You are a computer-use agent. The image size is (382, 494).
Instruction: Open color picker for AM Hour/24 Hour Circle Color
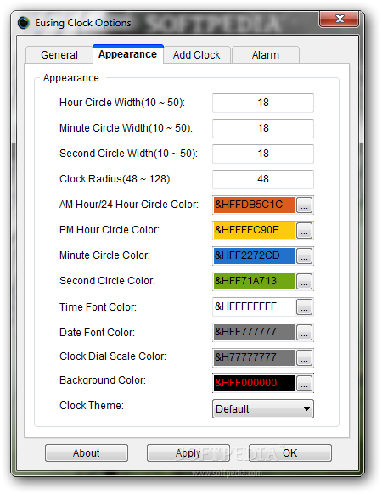[304, 205]
